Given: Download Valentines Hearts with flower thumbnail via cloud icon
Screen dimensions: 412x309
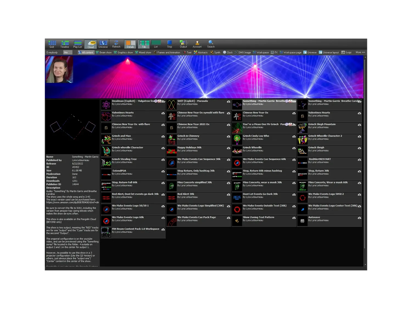Looking at the screenshot, I should tap(163, 113).
